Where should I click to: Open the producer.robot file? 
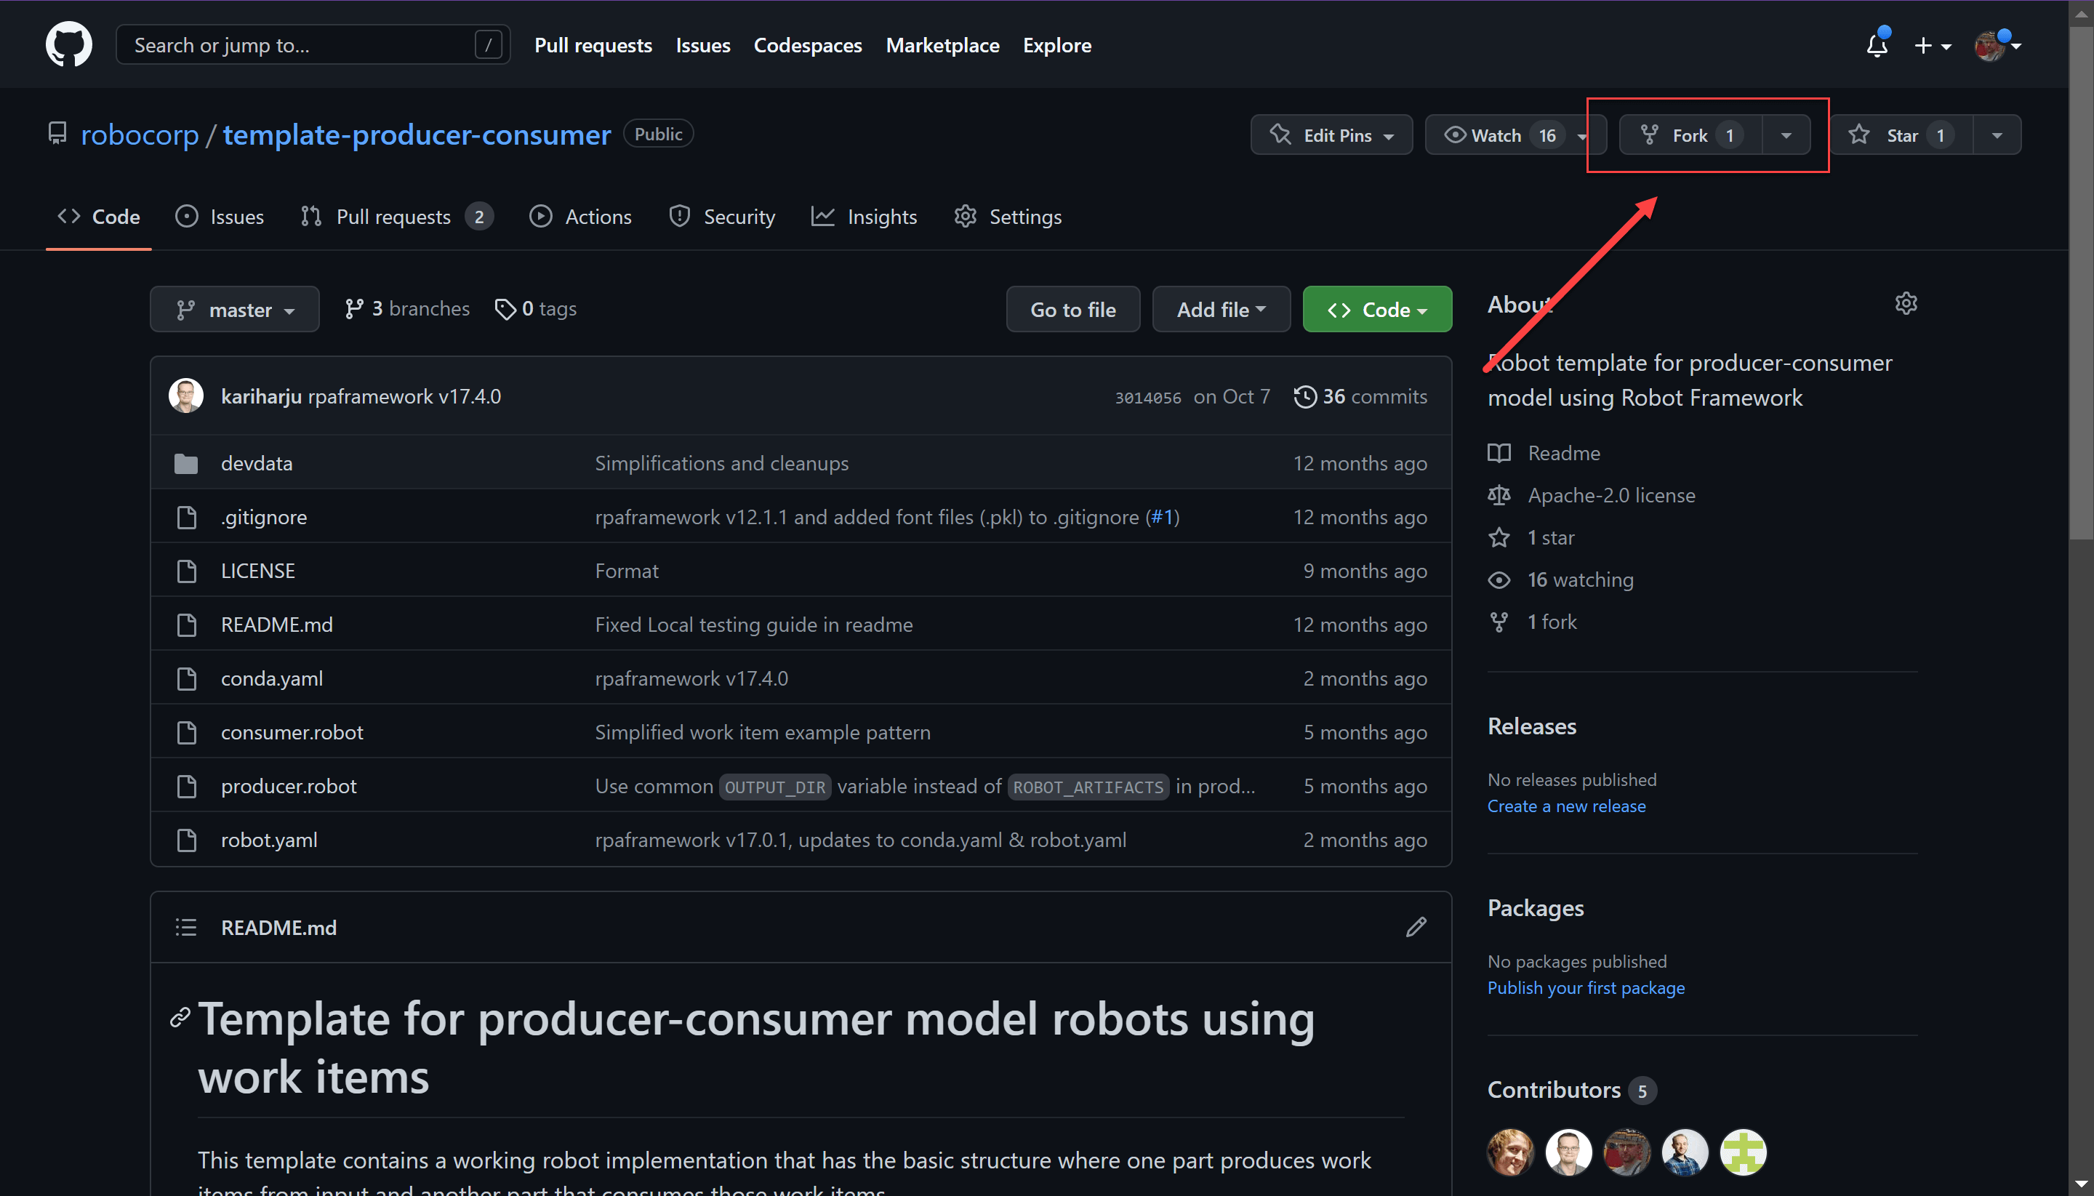point(289,785)
